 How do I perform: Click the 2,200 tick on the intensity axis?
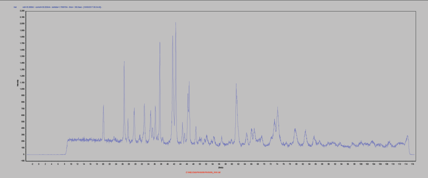point(22,11)
